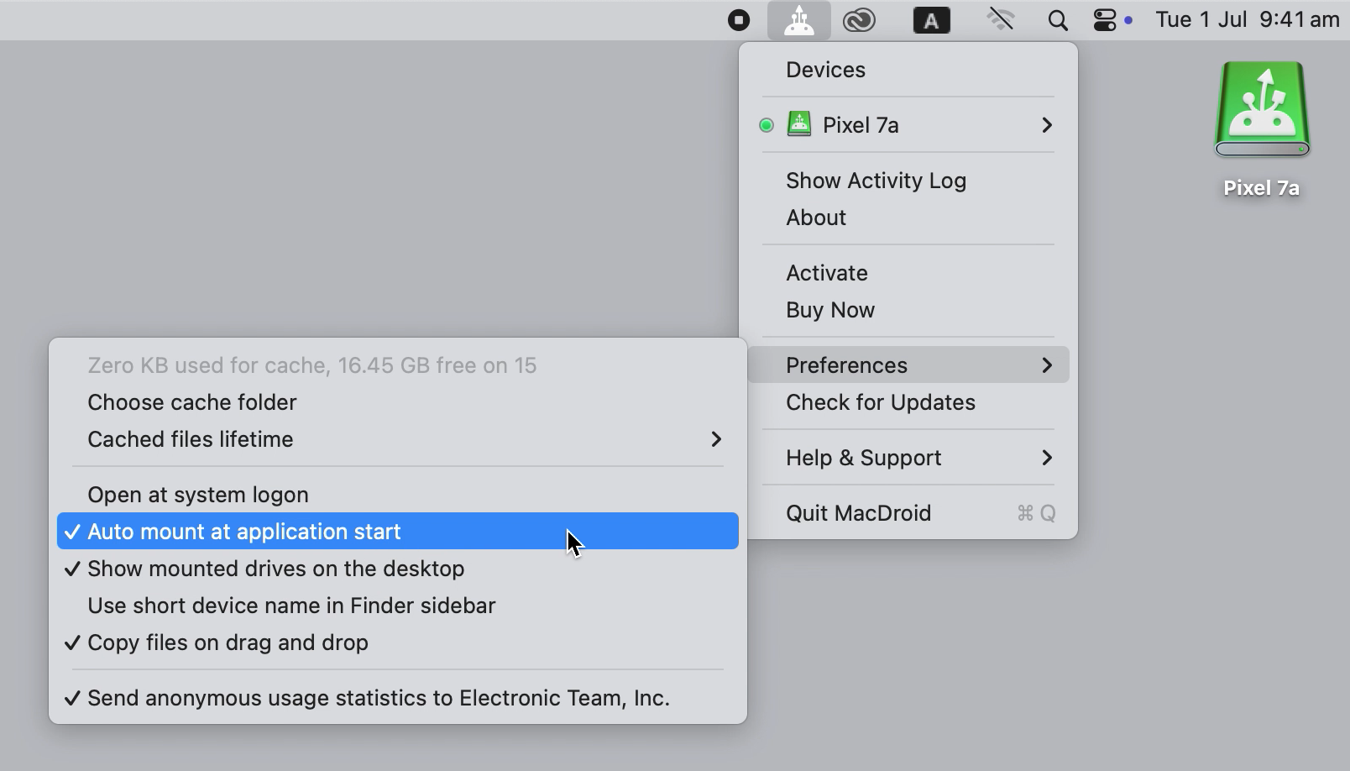
Task: Expand the Help & Support submenu arrow
Action: click(1046, 458)
